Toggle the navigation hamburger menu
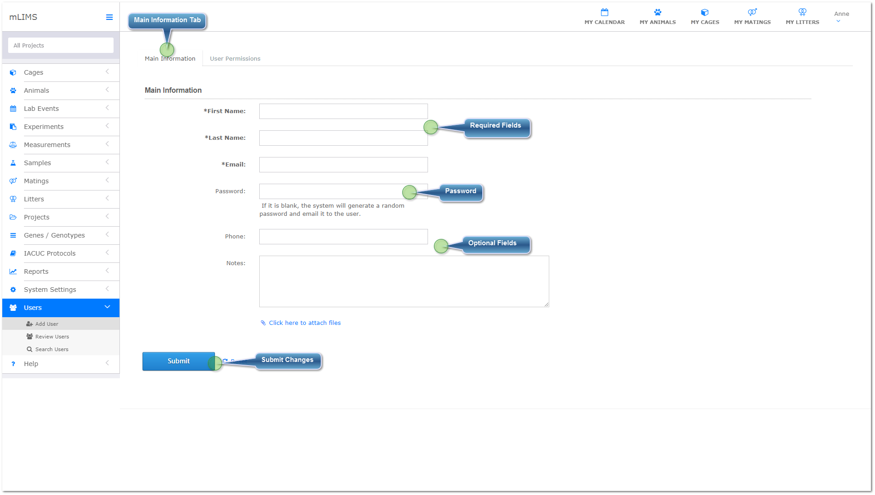 pyautogui.click(x=109, y=18)
